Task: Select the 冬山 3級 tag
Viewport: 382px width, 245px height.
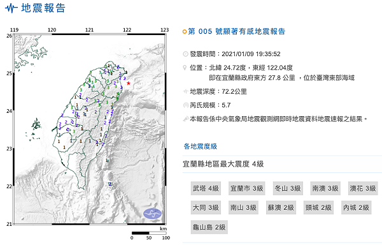Action: (288, 188)
